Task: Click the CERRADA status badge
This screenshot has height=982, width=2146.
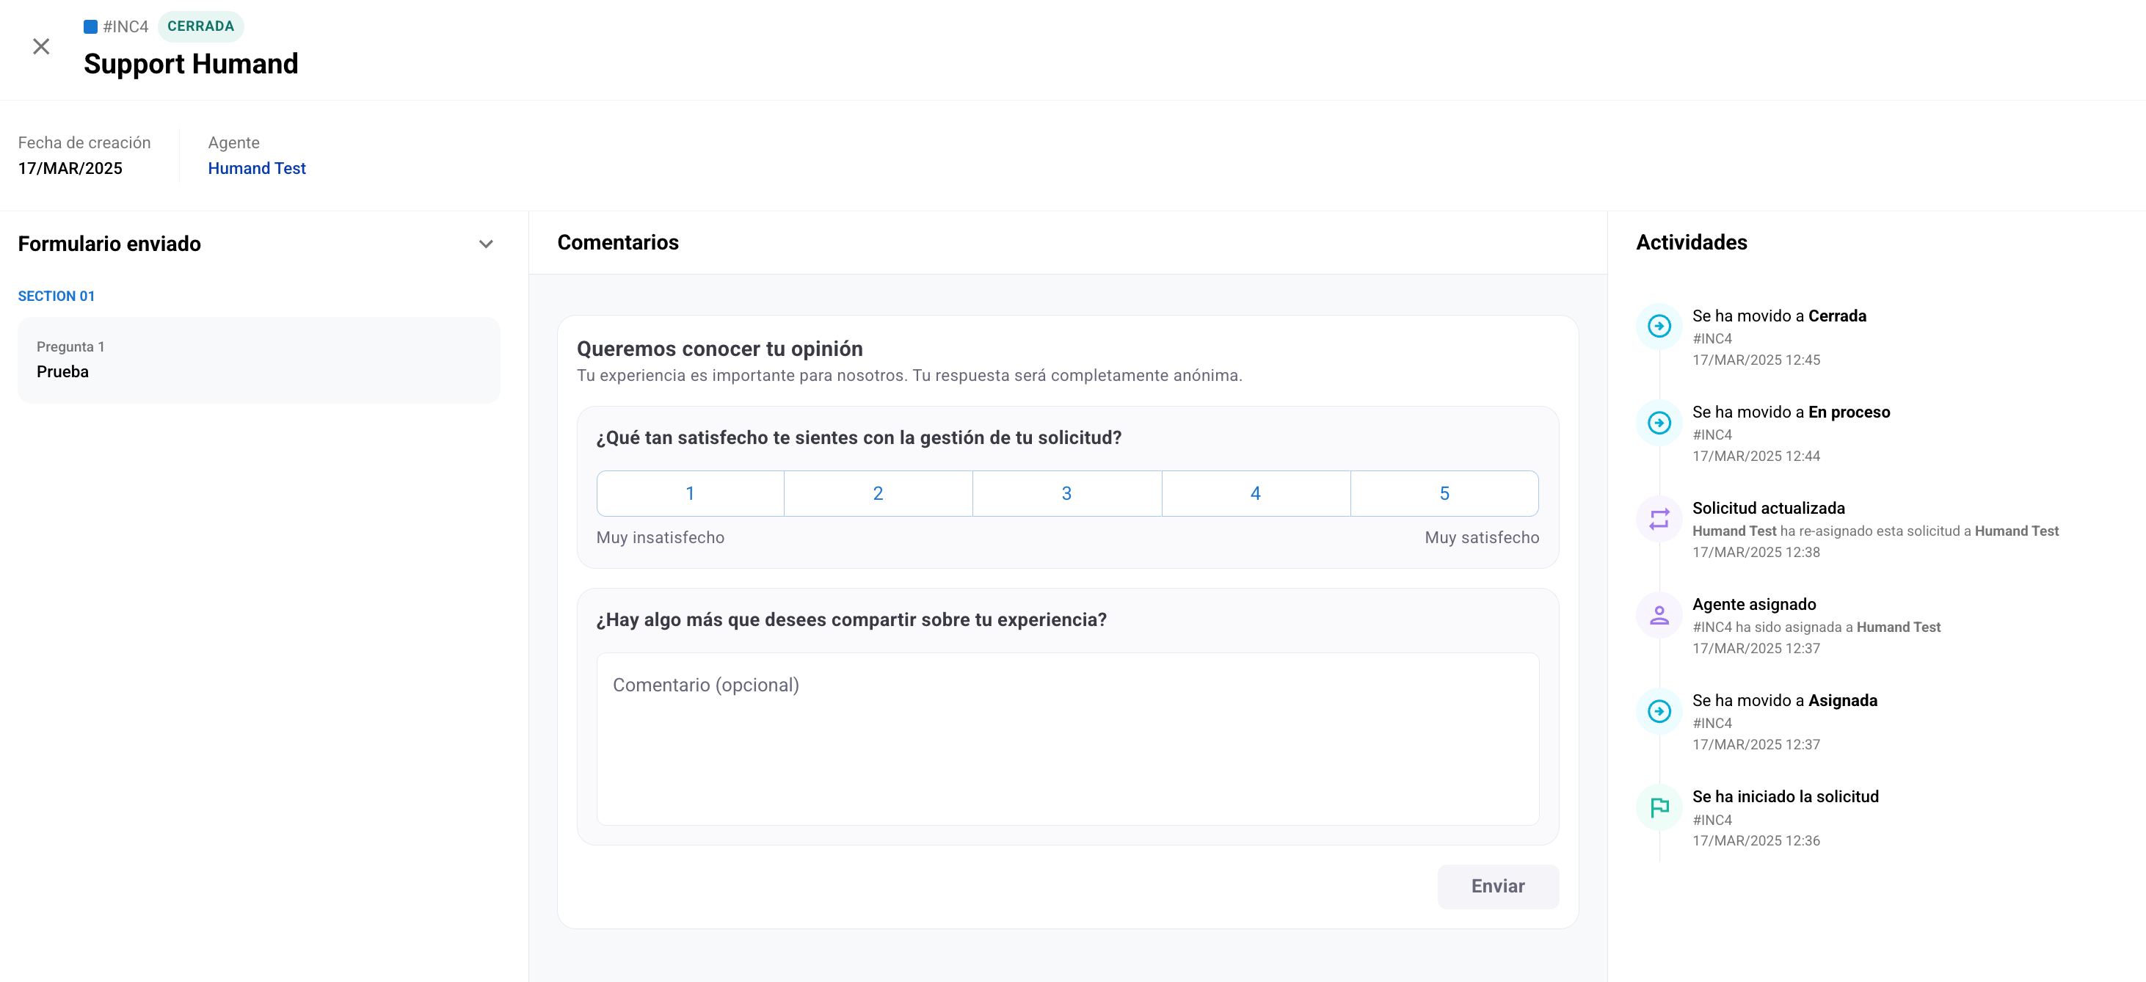Action: tap(201, 26)
